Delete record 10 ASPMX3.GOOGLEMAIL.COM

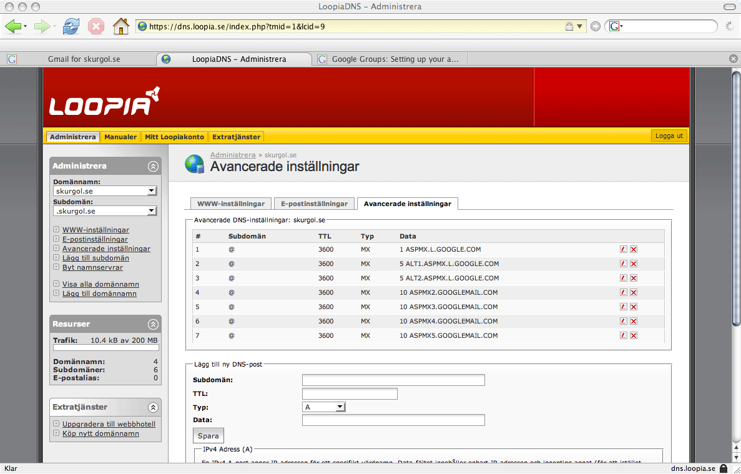(x=634, y=307)
